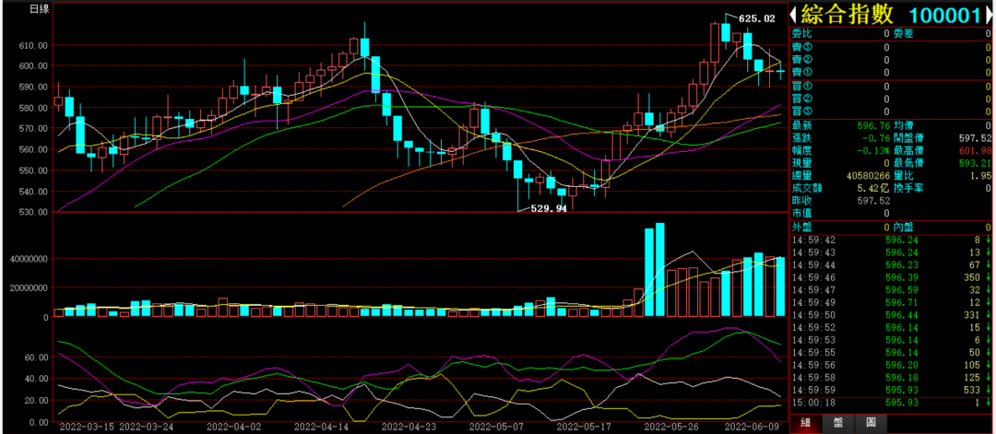Click the 2022-04-14 date label
Viewport: 996px width, 434px height.
tap(321, 428)
